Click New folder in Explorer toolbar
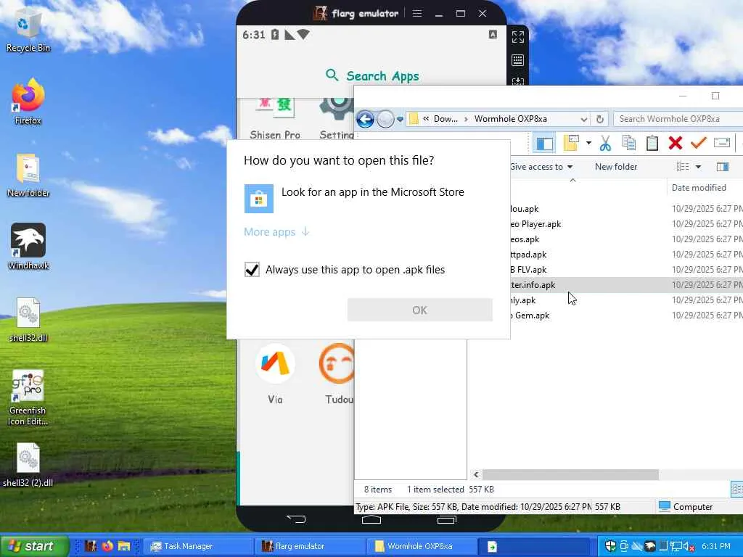 coord(616,167)
